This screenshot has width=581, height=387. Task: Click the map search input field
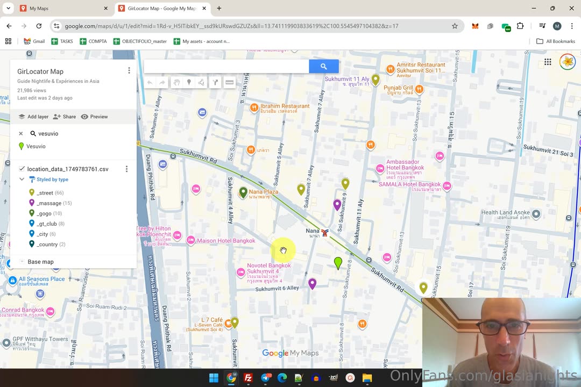click(x=226, y=66)
